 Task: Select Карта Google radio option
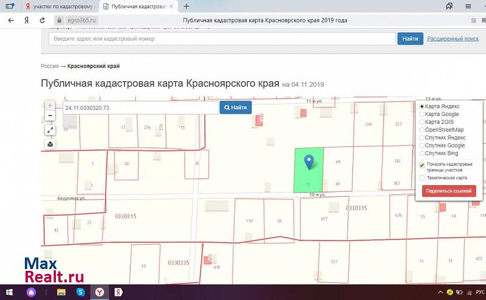click(423, 114)
